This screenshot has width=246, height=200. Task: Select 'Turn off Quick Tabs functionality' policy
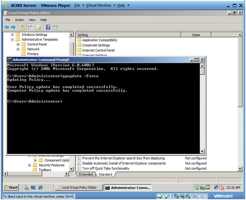pos(106,169)
